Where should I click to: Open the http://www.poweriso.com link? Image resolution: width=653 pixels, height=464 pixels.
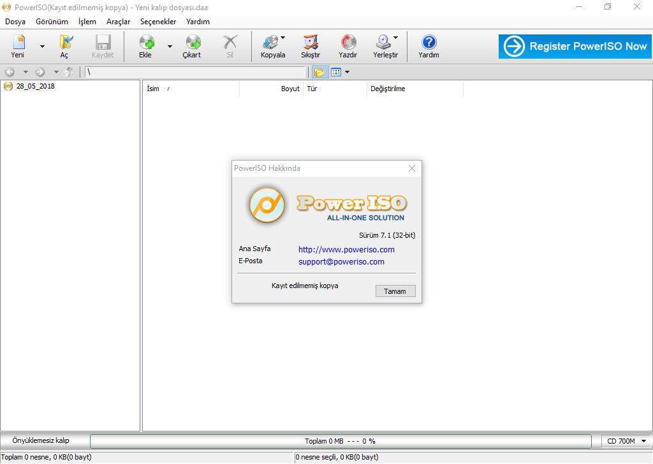[346, 250]
